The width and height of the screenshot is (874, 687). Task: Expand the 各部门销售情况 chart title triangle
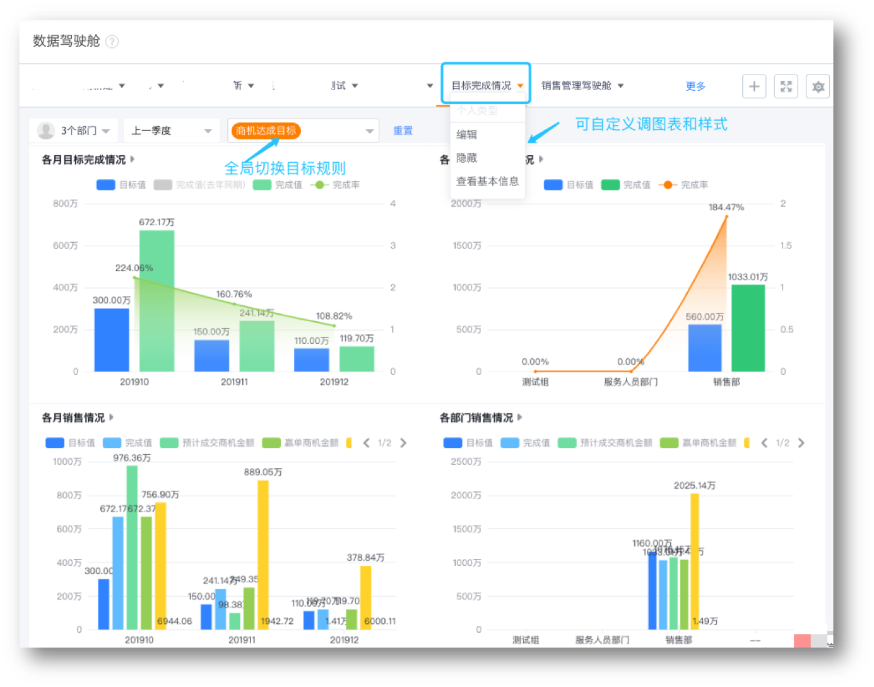click(x=520, y=417)
